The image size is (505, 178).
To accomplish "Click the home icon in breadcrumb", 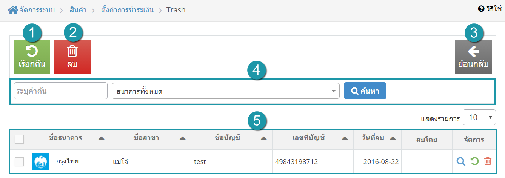I will click(12, 10).
